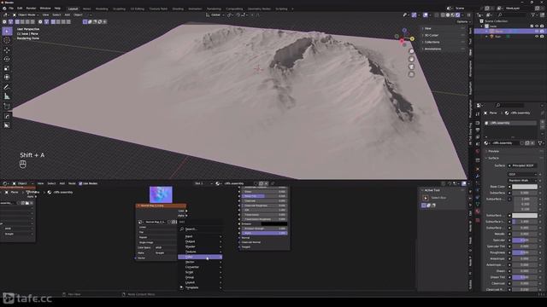Screen dimensions: 547x307
Task: Toggle camera view gizmo in viewport
Action: click(412, 67)
